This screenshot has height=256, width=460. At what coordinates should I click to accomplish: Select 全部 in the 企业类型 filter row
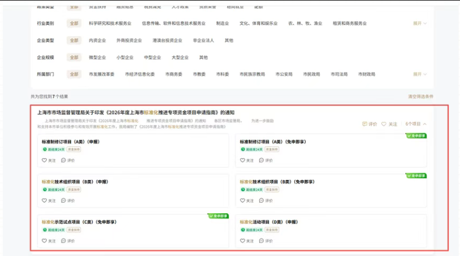pos(74,40)
